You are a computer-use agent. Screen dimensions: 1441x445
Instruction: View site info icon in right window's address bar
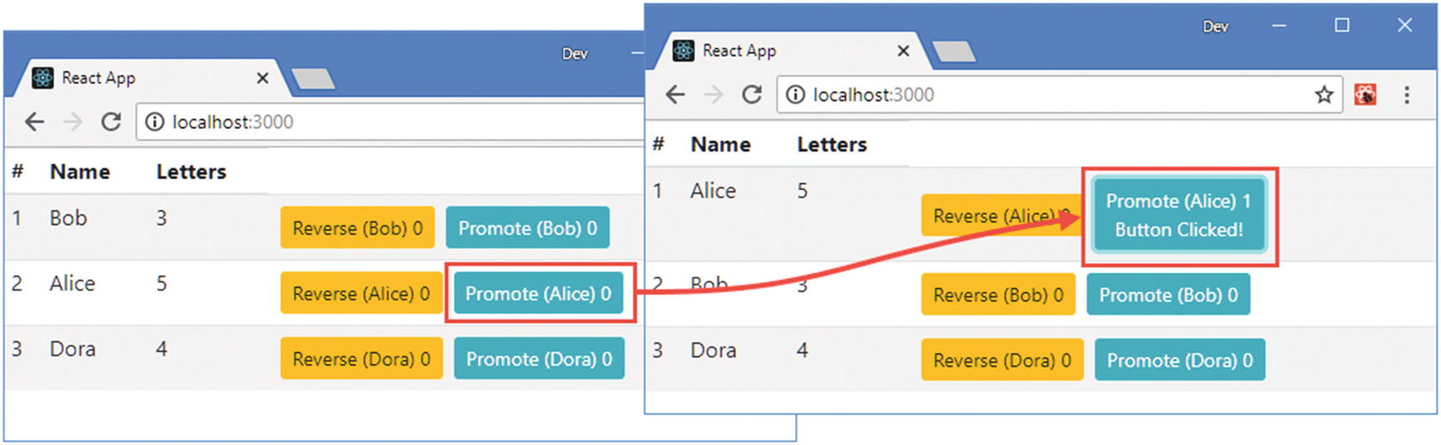795,95
